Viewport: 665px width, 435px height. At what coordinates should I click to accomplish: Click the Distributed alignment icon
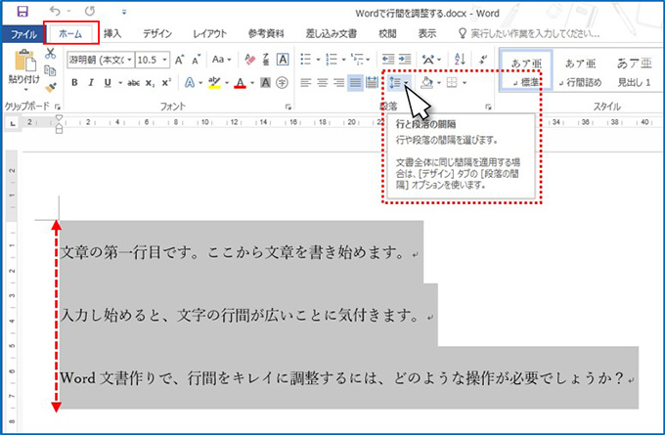(x=372, y=83)
